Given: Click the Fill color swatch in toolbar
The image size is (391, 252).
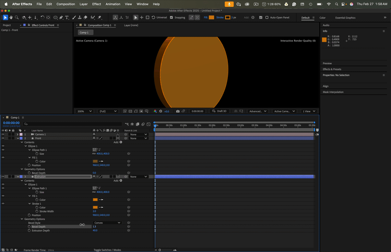Looking at the screenshot, I should 212,17.
